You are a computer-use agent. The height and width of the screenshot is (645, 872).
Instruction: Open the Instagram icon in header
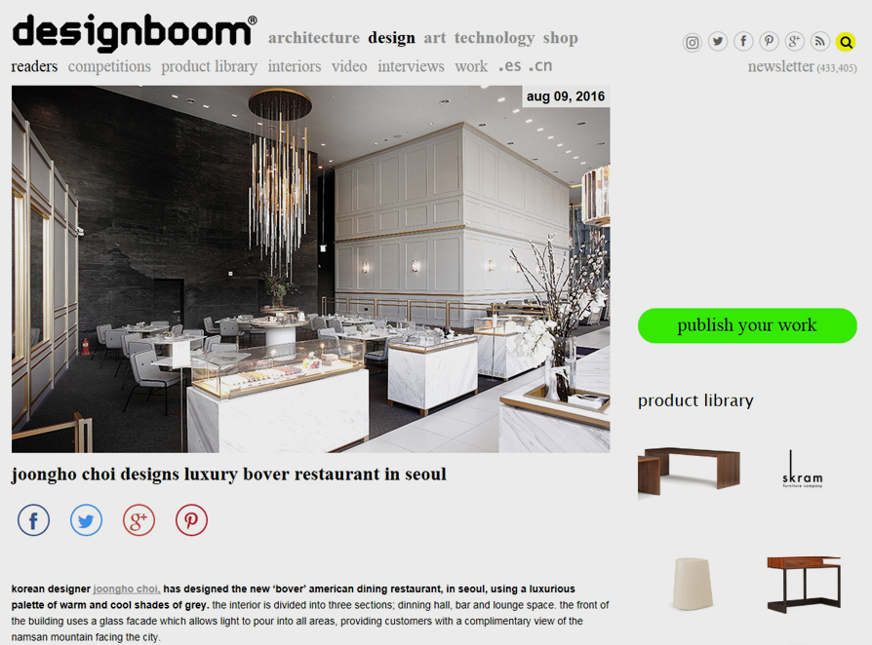click(692, 42)
